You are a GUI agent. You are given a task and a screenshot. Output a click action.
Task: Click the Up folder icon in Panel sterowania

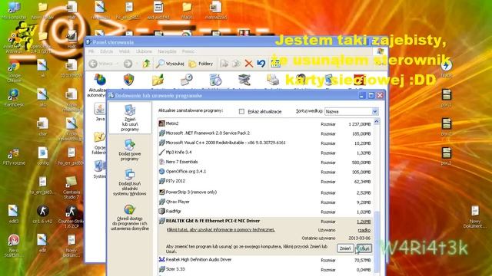(x=146, y=64)
